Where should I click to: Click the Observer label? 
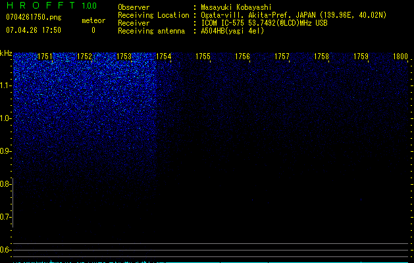(x=134, y=7)
